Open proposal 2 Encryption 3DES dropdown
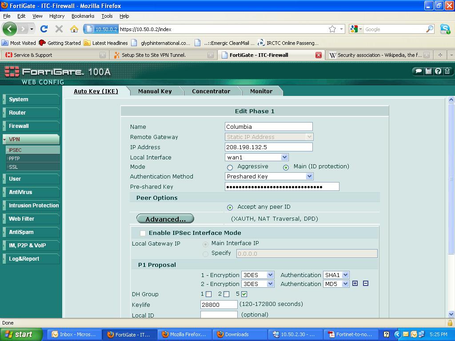 [258, 284]
